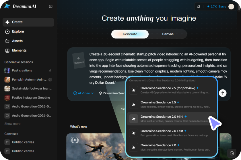Open the user profile avatar

pos(231,7)
